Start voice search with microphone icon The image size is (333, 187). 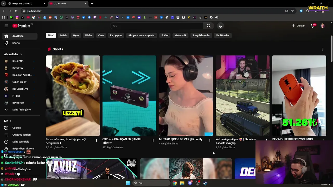pyautogui.click(x=220, y=26)
